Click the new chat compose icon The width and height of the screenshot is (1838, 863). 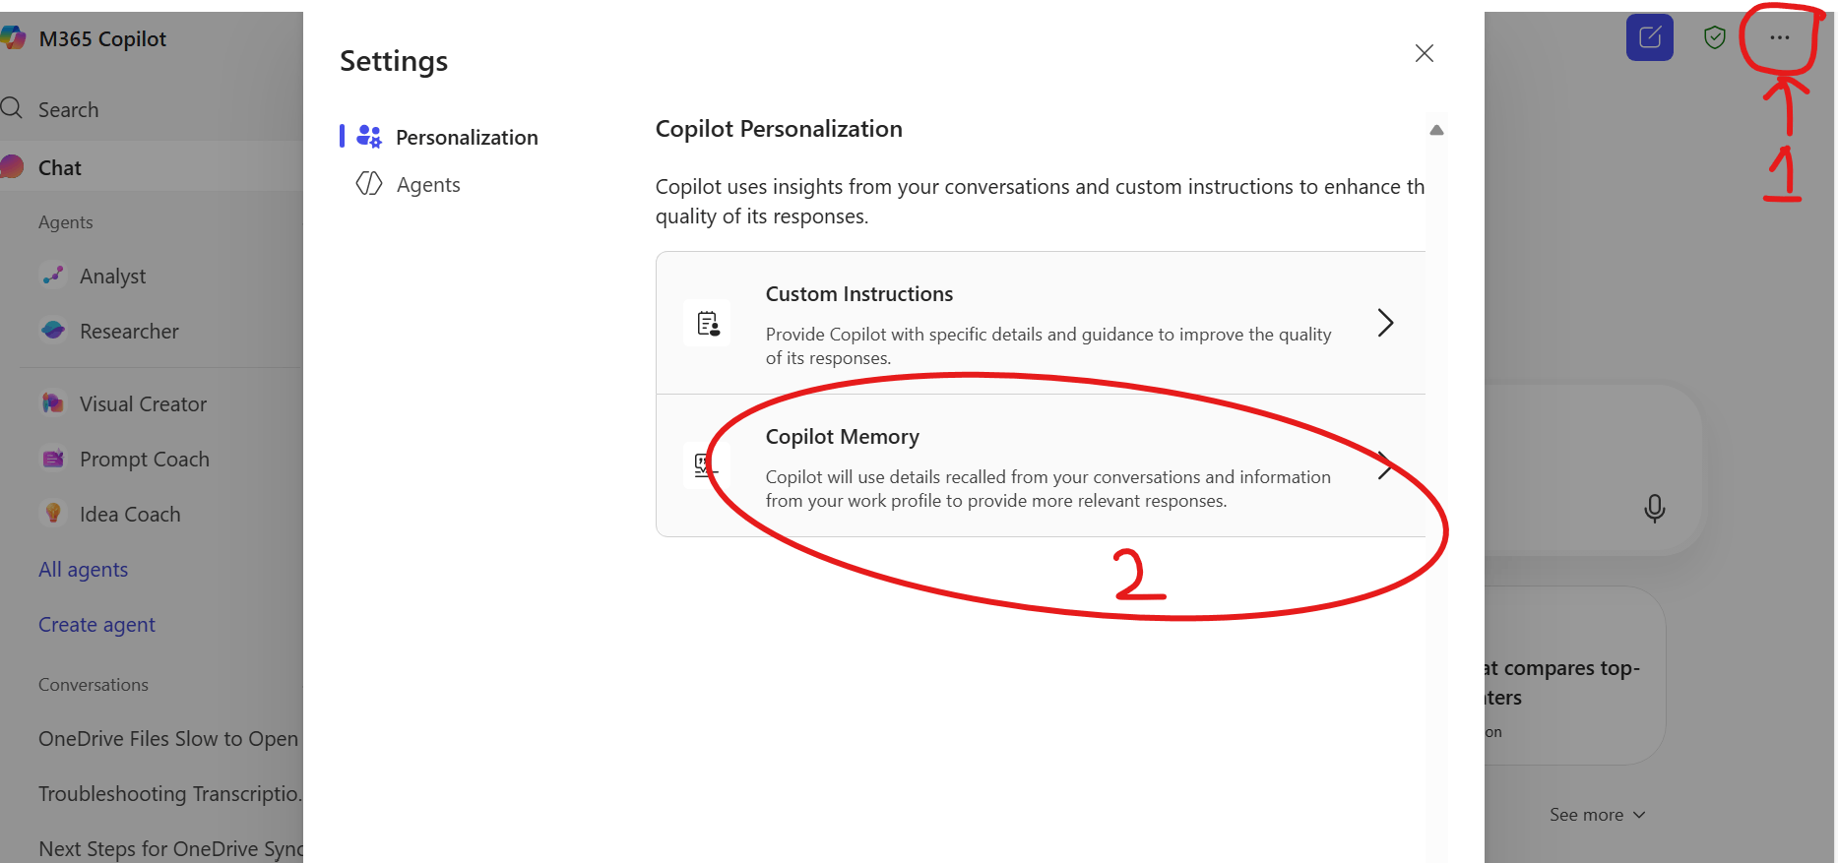pyautogui.click(x=1650, y=38)
